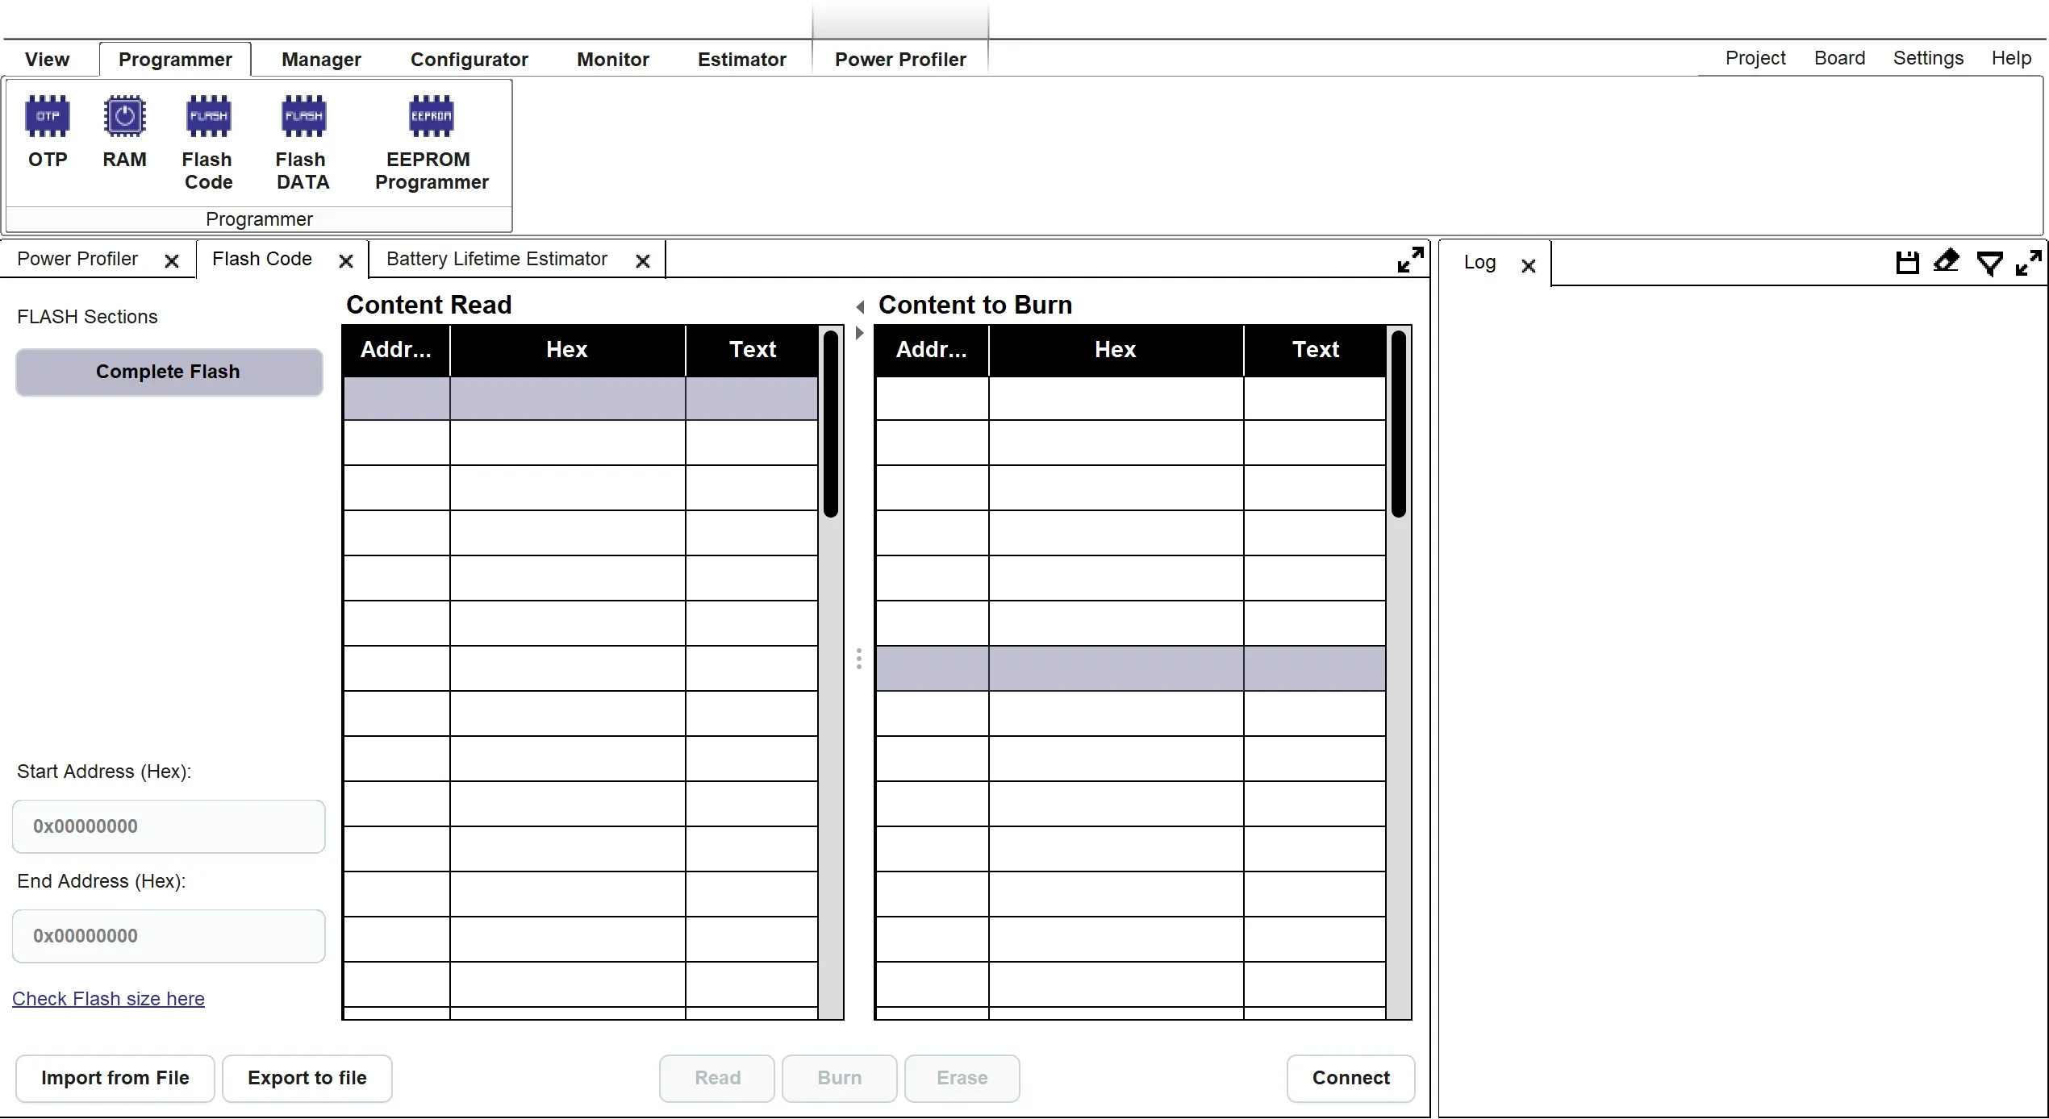Clear the log with the eraser icon
This screenshot has height=1119, width=2049.
pos(1947,261)
